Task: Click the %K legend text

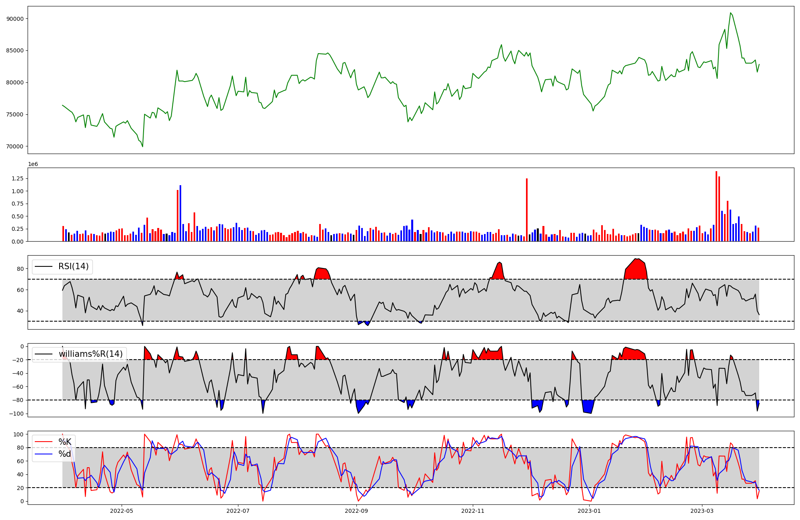Action: coord(65,442)
